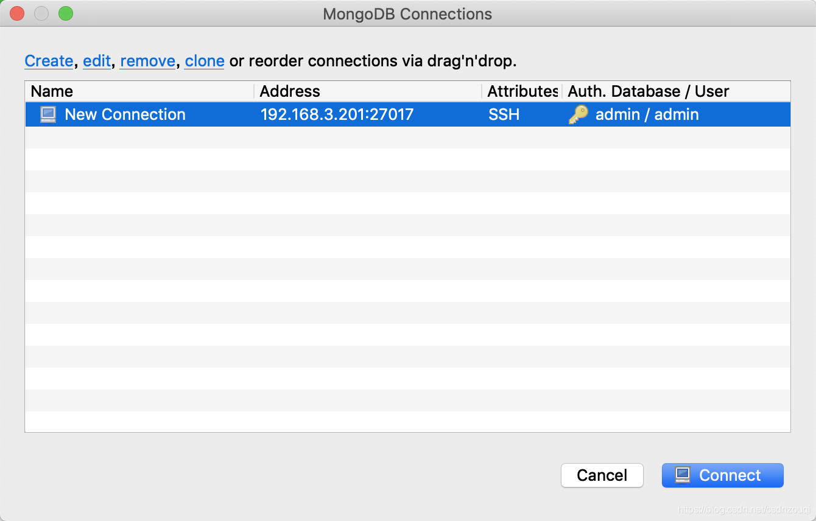Click the Auth. Database / User column header
The width and height of the screenshot is (816, 521).
pyautogui.click(x=677, y=91)
